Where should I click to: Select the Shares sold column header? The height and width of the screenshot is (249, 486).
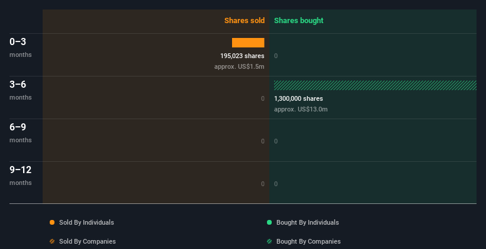[244, 21]
